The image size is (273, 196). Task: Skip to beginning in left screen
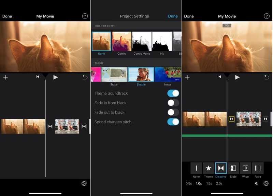pos(38,77)
